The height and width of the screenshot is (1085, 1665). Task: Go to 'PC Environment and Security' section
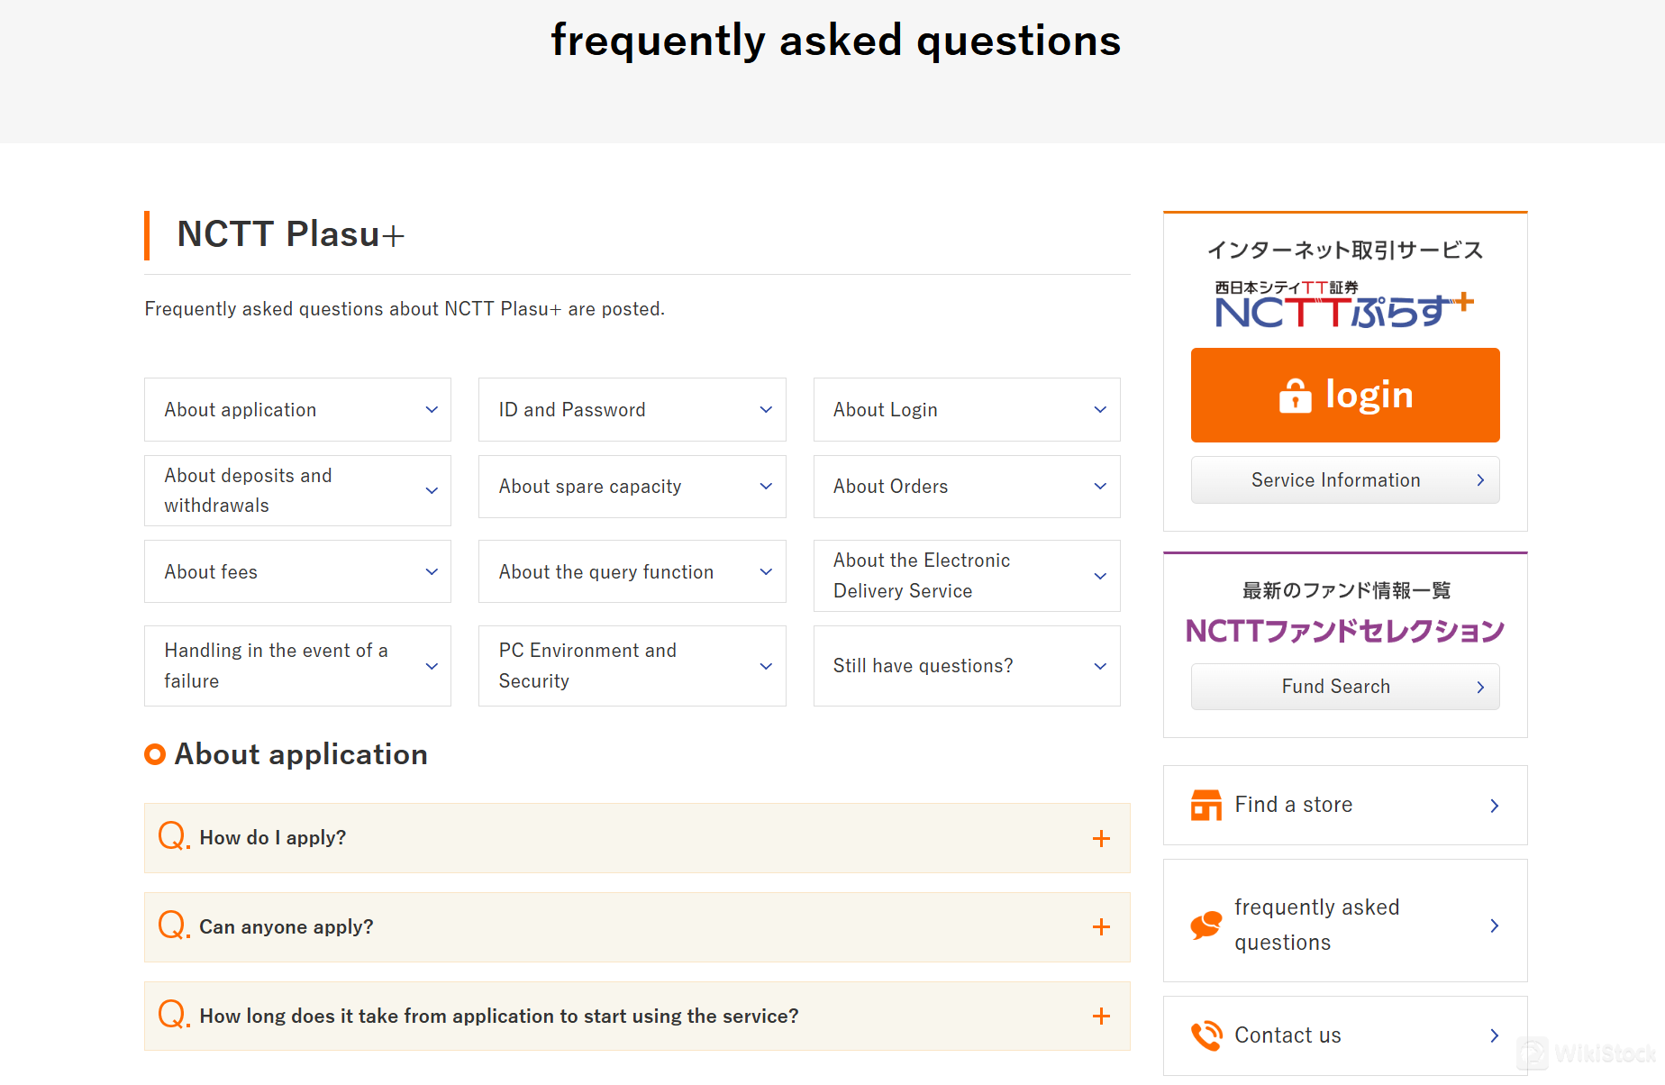point(632,666)
